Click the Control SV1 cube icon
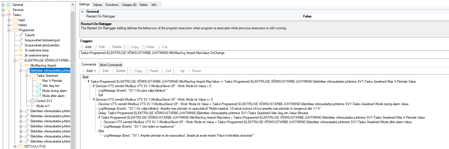449x149 pixels. pos(33,101)
